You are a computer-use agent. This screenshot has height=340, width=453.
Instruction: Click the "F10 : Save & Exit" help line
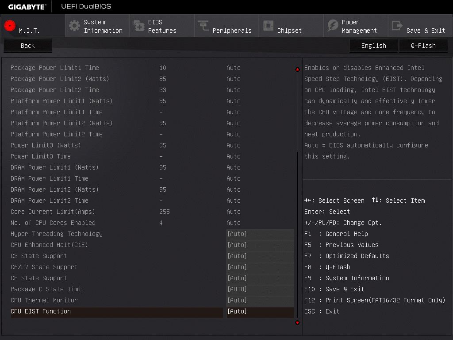pos(334,289)
